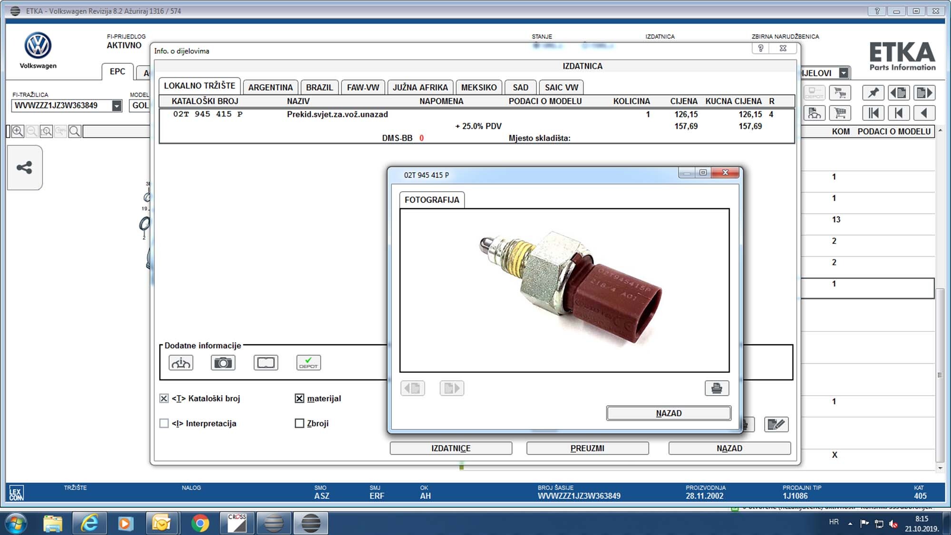This screenshot has width=951, height=535.
Task: Open the file explorer taskbar icon
Action: [53, 523]
